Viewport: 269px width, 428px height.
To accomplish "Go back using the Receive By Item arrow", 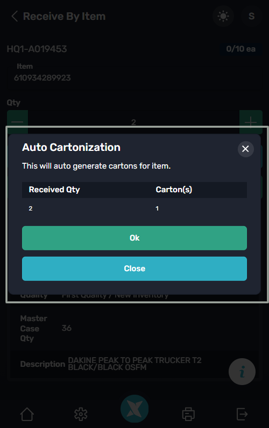I will point(15,16).
